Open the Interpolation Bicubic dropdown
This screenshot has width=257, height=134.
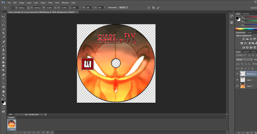point(123,8)
